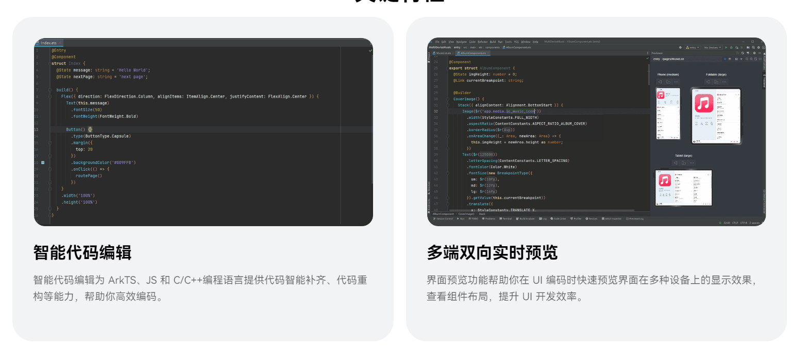Screen dimensions: 793x349
Task: Open the Project side panel tab
Action: [429, 57]
